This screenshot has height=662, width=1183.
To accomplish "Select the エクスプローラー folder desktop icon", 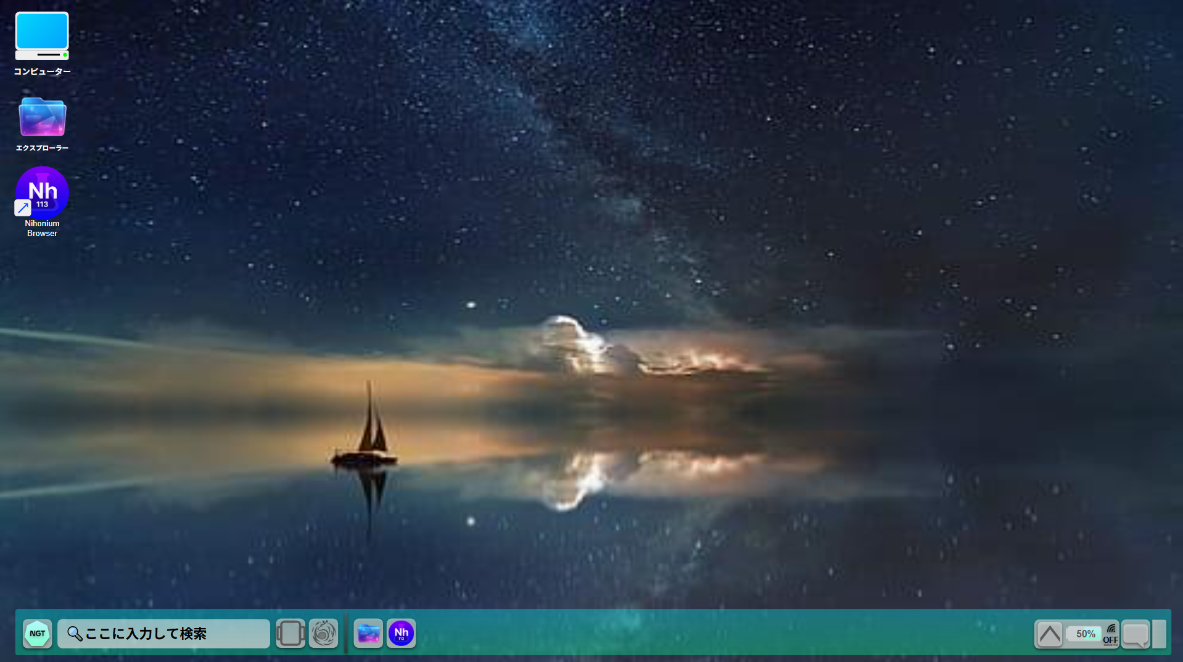I will coord(42,117).
